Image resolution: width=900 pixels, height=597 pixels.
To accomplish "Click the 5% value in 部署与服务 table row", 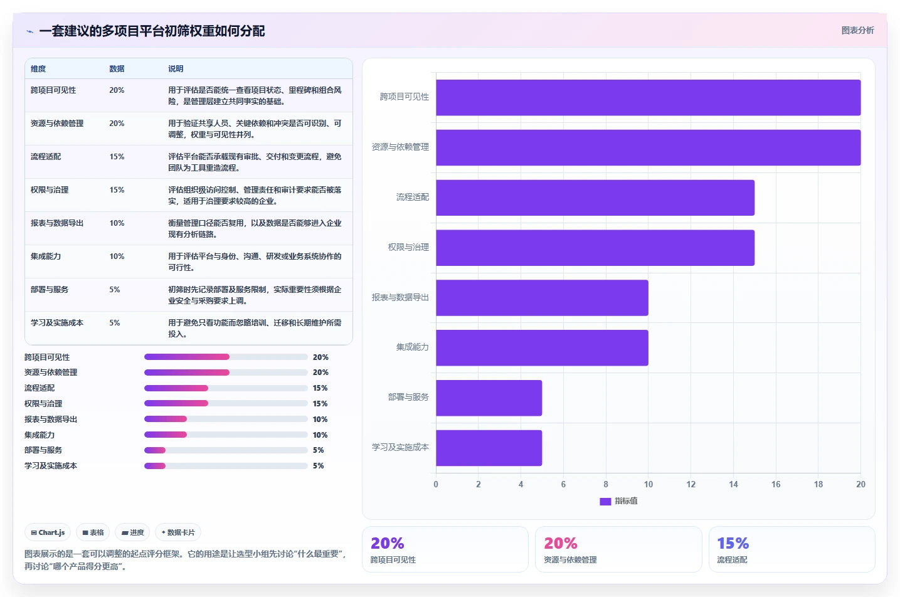I will pyautogui.click(x=115, y=290).
